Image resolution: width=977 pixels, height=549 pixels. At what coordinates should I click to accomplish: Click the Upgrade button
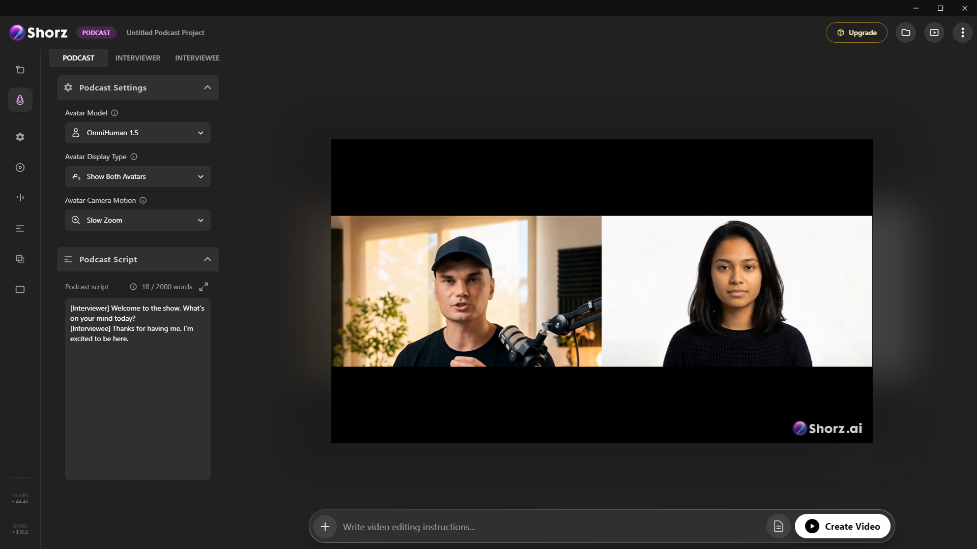856,32
